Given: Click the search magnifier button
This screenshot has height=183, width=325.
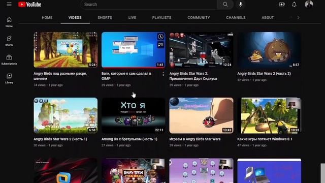Looking at the screenshot, I should pyautogui.click(x=225, y=5).
